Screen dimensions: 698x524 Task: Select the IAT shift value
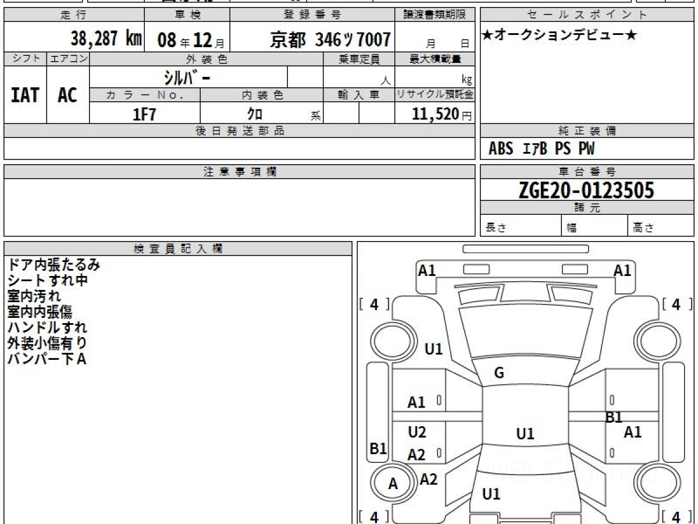24,95
